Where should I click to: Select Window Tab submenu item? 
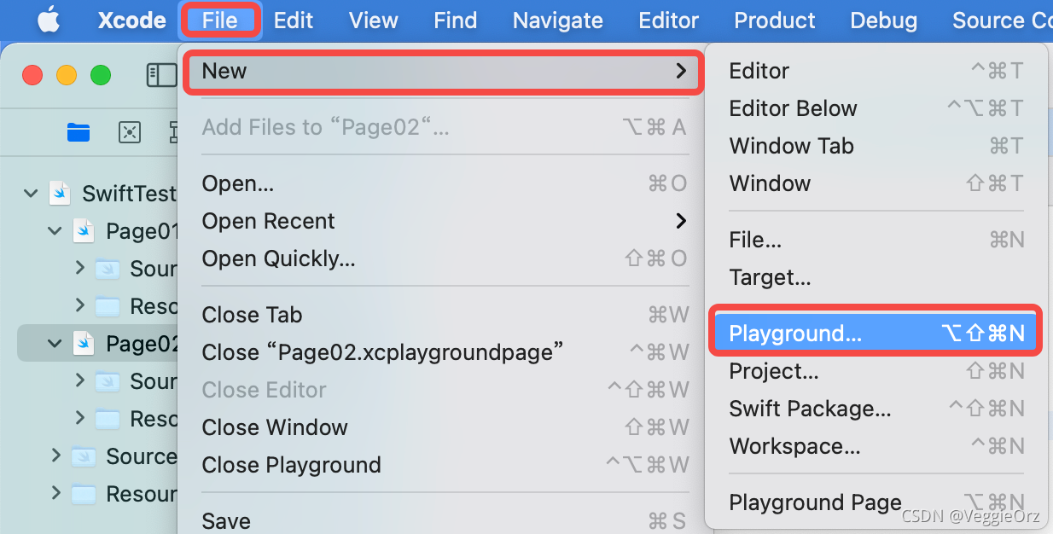pyautogui.click(x=876, y=146)
